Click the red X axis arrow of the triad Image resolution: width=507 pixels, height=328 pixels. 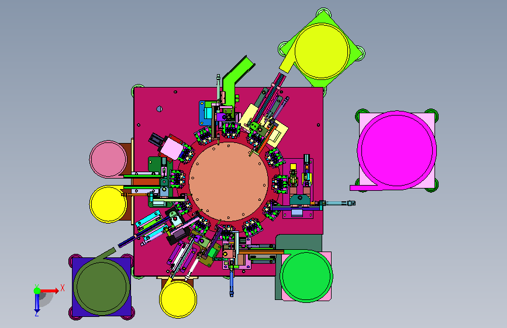click(50, 291)
